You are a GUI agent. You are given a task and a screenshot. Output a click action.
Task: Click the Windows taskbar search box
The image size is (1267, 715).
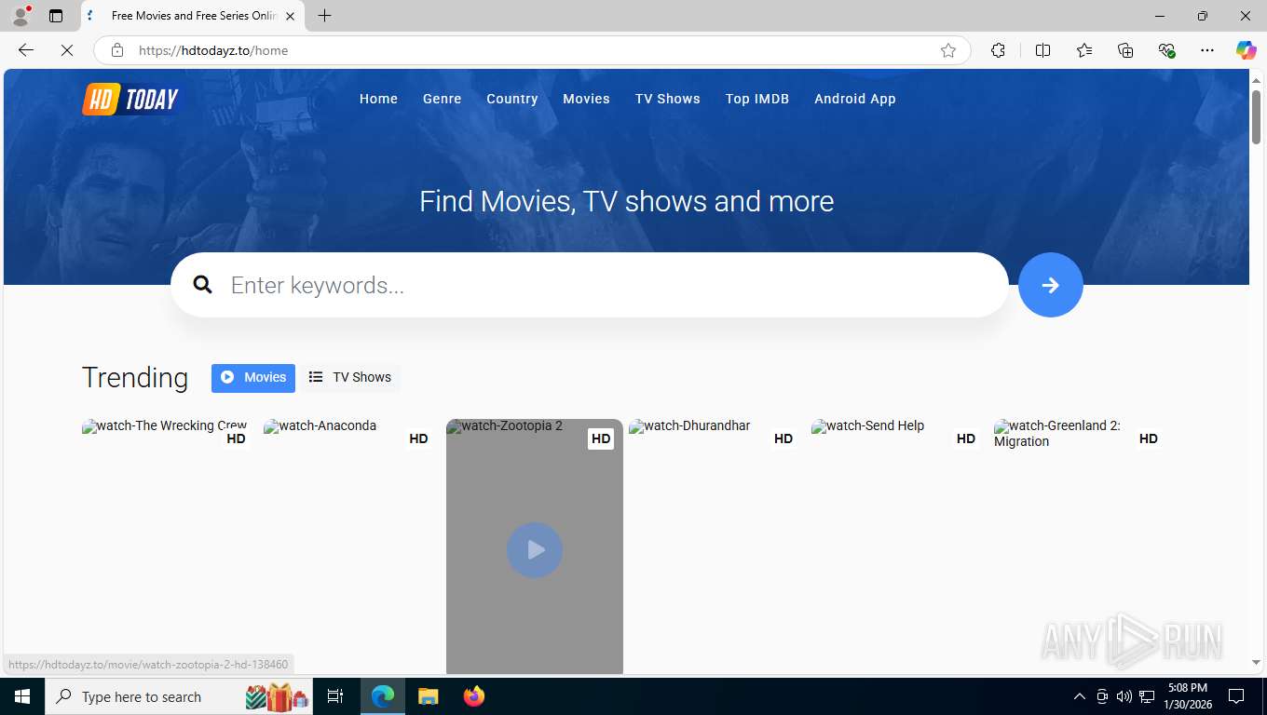[180, 696]
